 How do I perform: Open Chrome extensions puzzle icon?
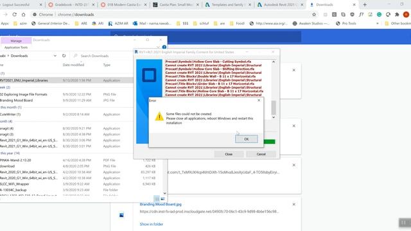pos(397,15)
